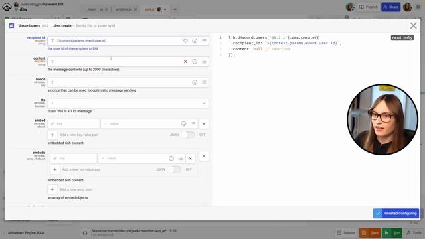Click the Run button in bottom bar

click(x=392, y=233)
